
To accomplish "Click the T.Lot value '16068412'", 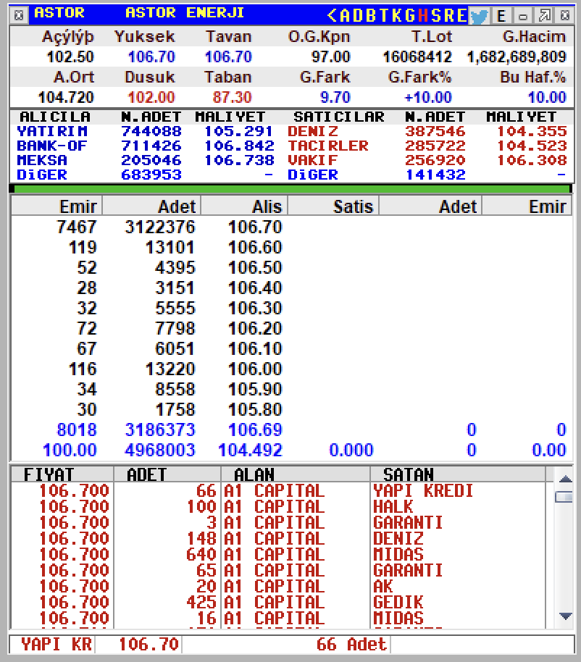I will click(x=417, y=56).
